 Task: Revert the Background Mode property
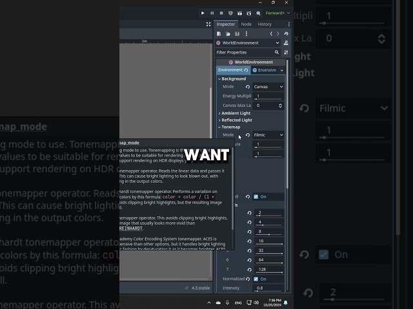point(248,87)
